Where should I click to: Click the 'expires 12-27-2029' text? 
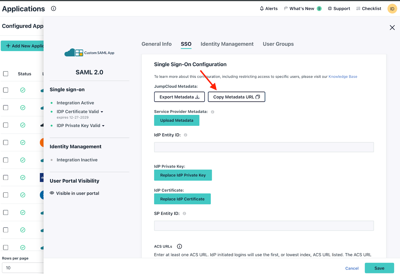[x=72, y=117]
